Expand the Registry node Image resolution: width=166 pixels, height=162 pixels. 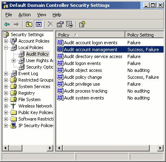[6, 93]
